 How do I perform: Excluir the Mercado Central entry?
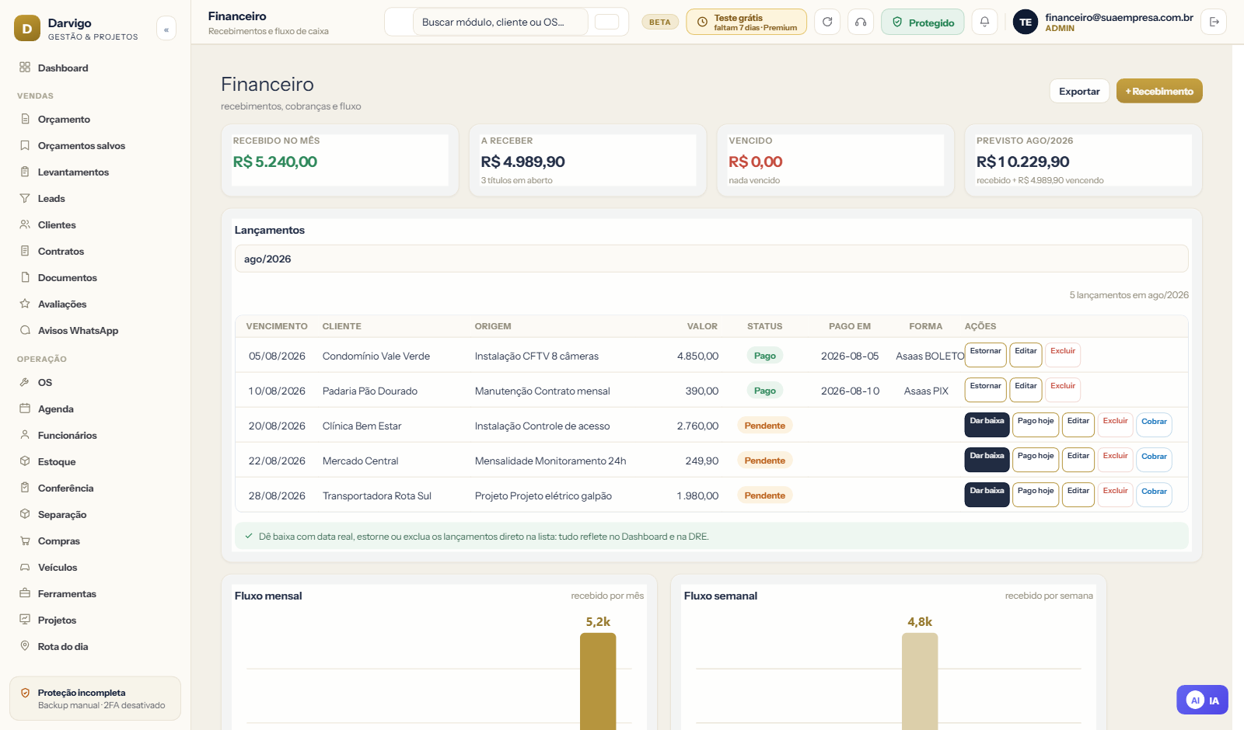point(1116,460)
